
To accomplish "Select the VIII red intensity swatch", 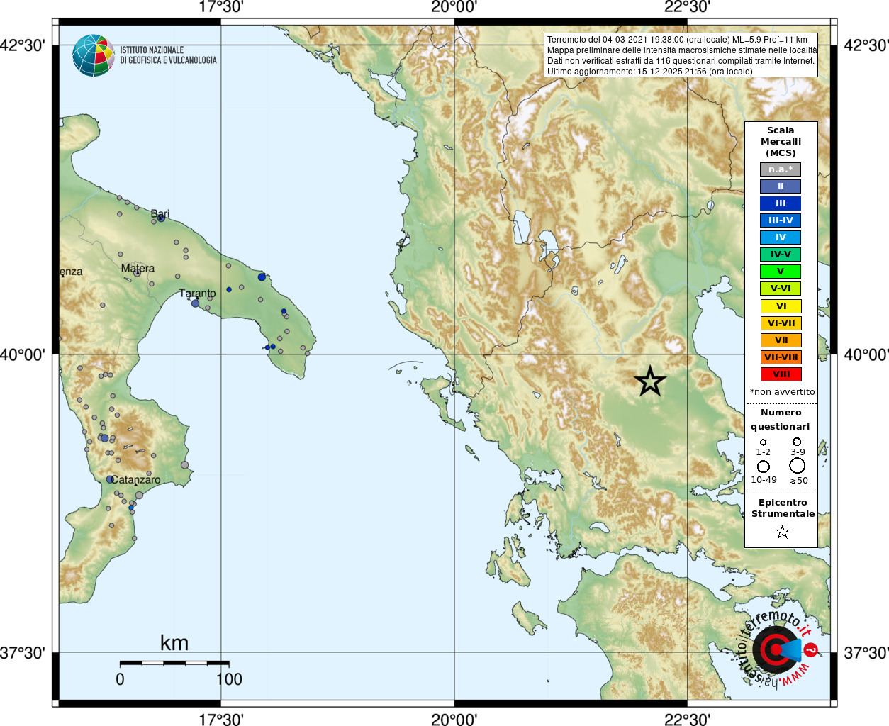I will [x=781, y=374].
